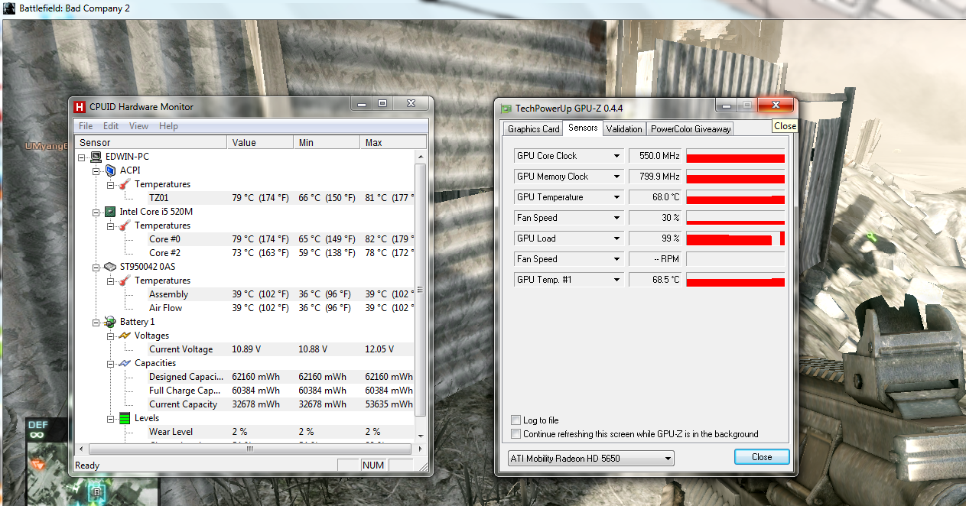Toggle continue refreshing in background checkbox
The image size is (966, 506).
[516, 434]
